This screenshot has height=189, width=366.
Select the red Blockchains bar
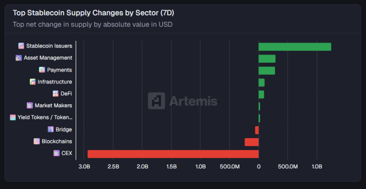click(252, 142)
